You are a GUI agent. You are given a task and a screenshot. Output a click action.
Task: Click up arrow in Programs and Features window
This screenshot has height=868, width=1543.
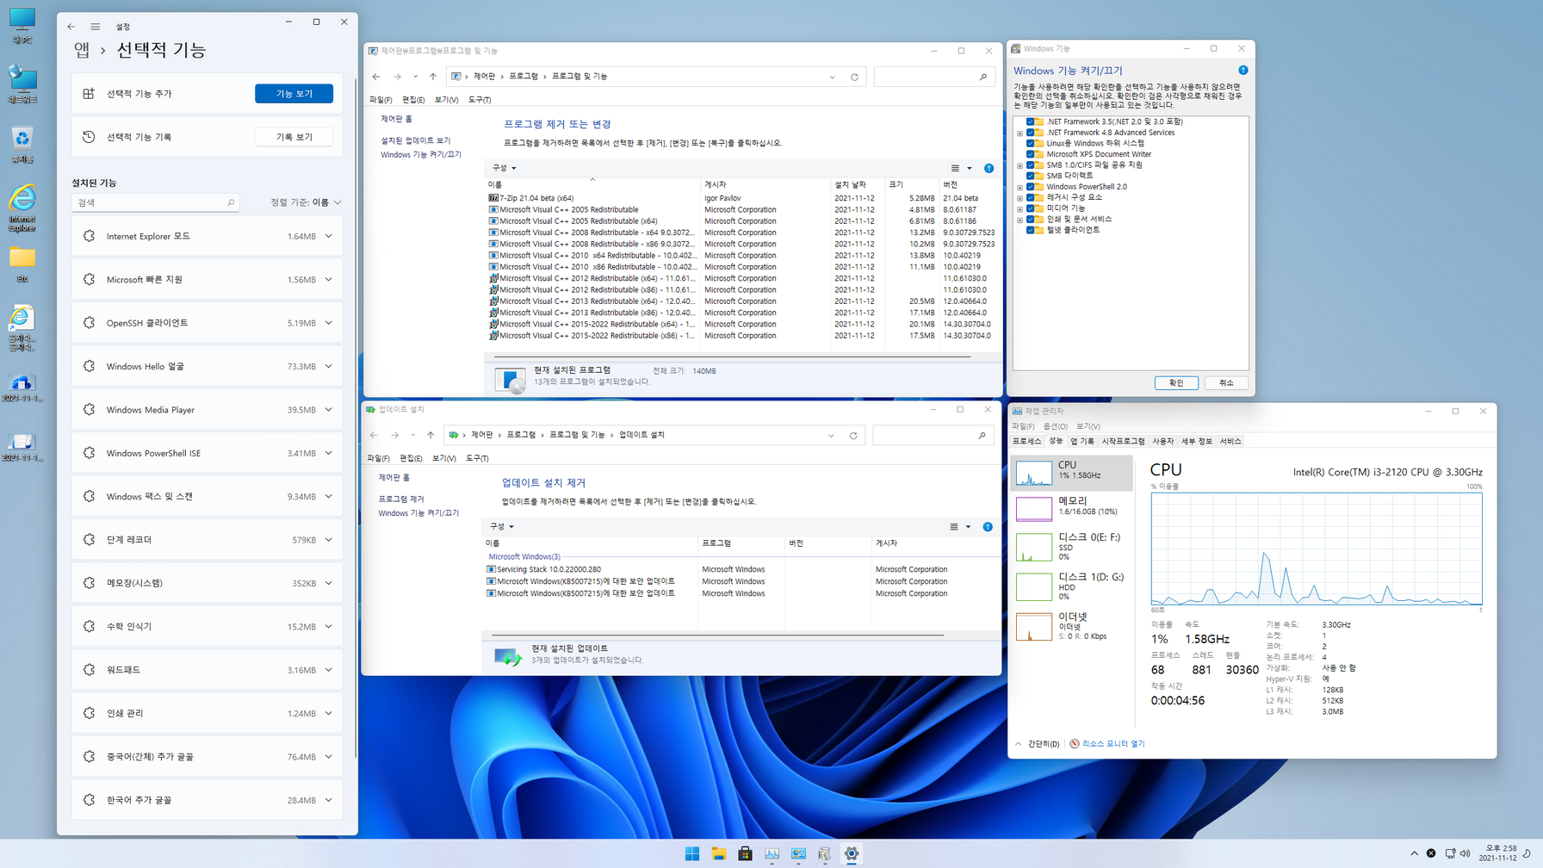tap(433, 77)
